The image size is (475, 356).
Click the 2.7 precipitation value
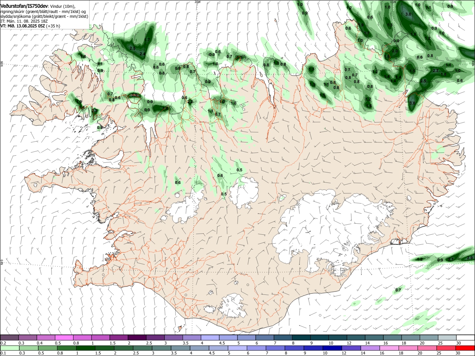click(436, 70)
